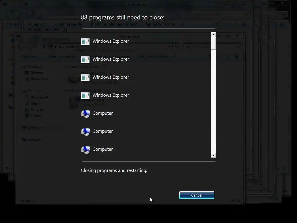Open Favorites in the dimmed Computer window sidebar
Screen dimensions: 297x223
pyautogui.click(x=35, y=66)
